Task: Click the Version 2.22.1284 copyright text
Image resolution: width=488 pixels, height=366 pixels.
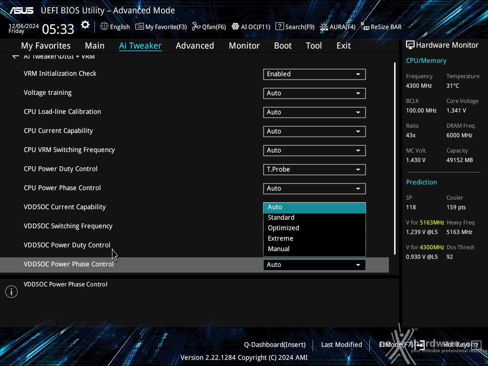Action: [244, 357]
